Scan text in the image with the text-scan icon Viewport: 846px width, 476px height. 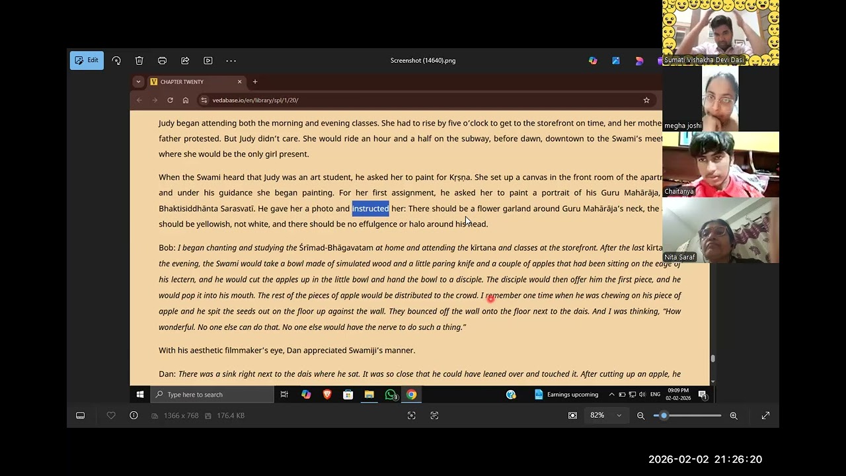pos(434,415)
